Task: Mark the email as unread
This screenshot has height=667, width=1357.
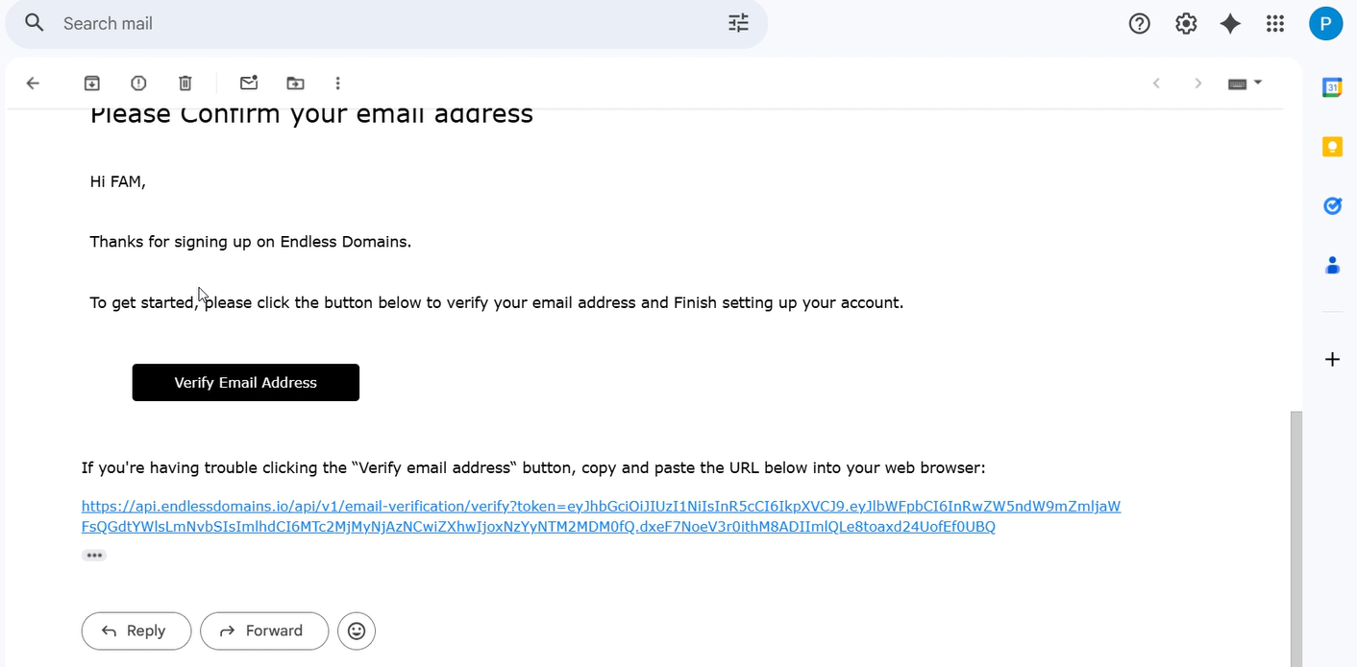Action: [x=249, y=83]
